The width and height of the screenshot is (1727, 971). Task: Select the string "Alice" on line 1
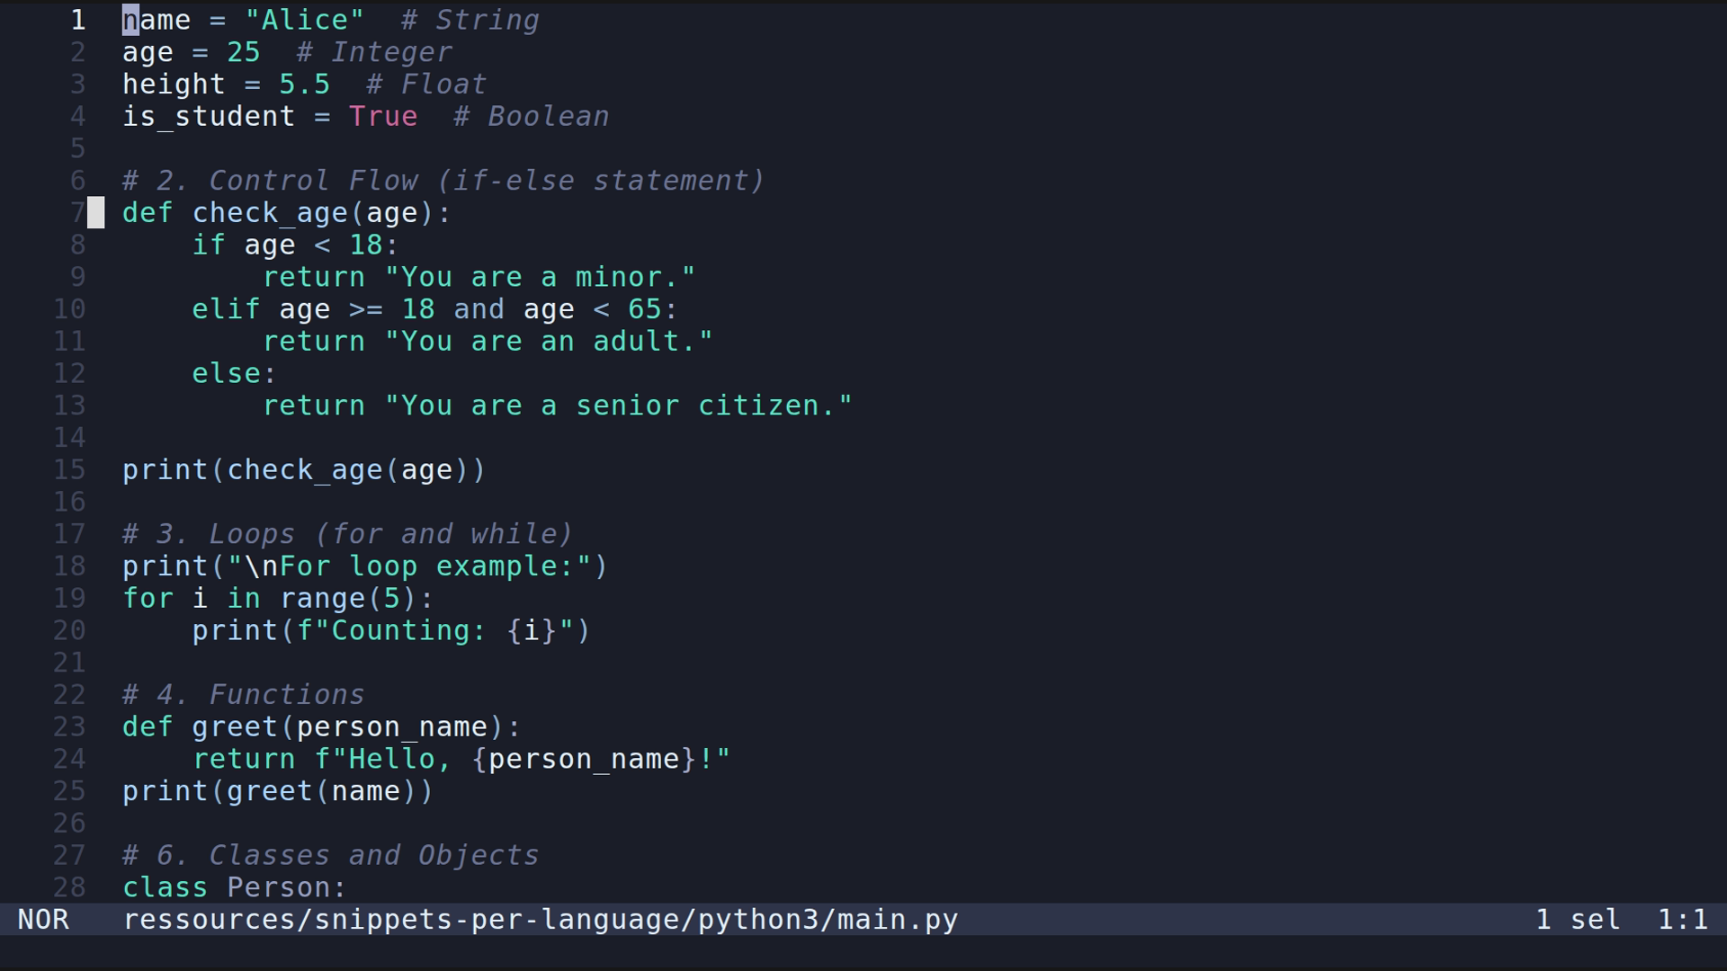302,20
